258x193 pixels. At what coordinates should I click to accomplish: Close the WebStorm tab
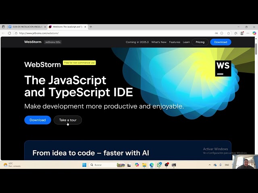pyautogui.click(x=85, y=27)
